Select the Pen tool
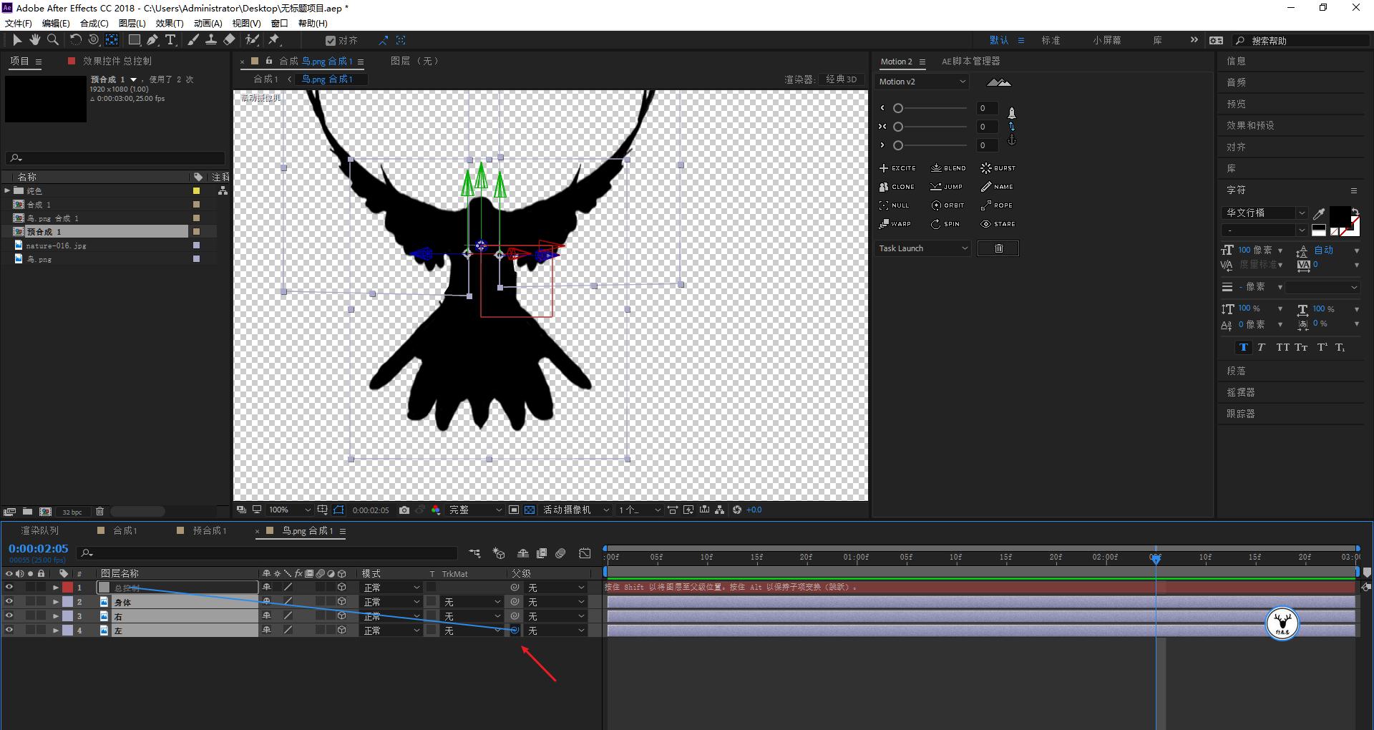 pyautogui.click(x=152, y=40)
